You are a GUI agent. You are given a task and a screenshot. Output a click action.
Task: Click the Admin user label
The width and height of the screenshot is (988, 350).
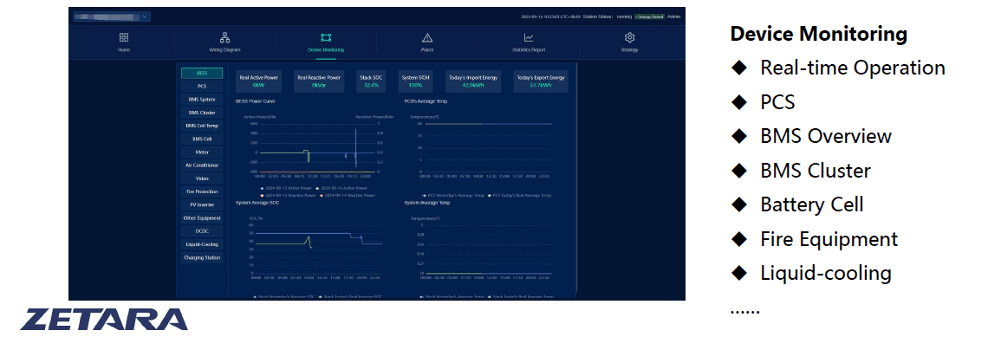[673, 16]
